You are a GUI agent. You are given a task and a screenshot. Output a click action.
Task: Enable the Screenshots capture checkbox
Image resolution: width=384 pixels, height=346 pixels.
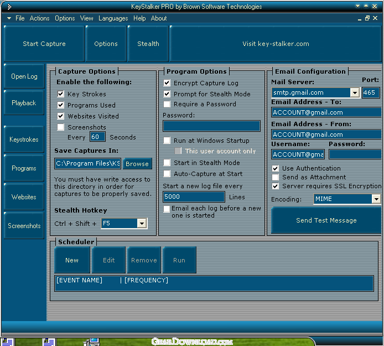point(60,127)
